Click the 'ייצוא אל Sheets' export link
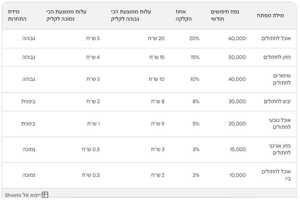This screenshot has width=300, height=200. coord(26,195)
